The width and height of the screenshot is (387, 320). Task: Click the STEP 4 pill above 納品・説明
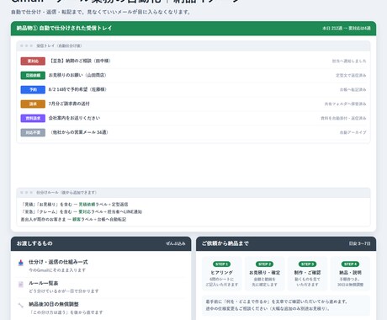click(350, 264)
